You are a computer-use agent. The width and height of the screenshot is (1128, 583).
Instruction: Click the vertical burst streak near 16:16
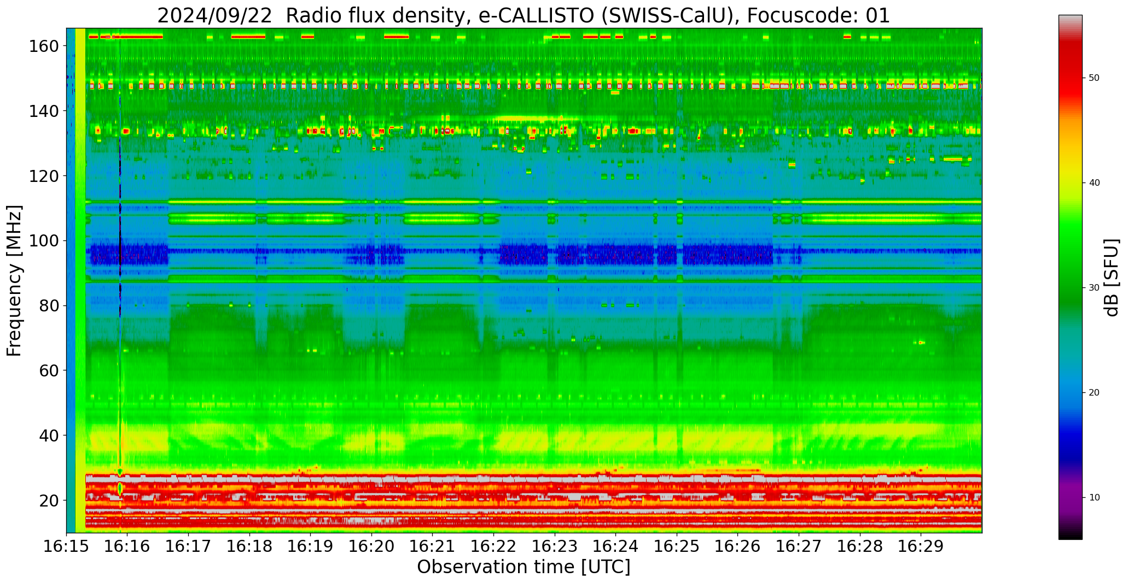(120, 280)
